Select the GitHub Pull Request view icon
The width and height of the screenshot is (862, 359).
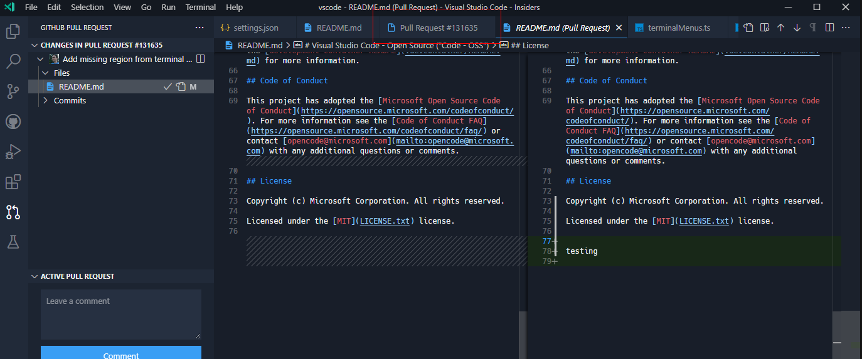click(13, 212)
